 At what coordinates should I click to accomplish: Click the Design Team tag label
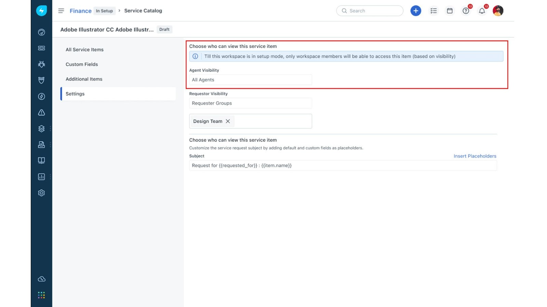(208, 121)
